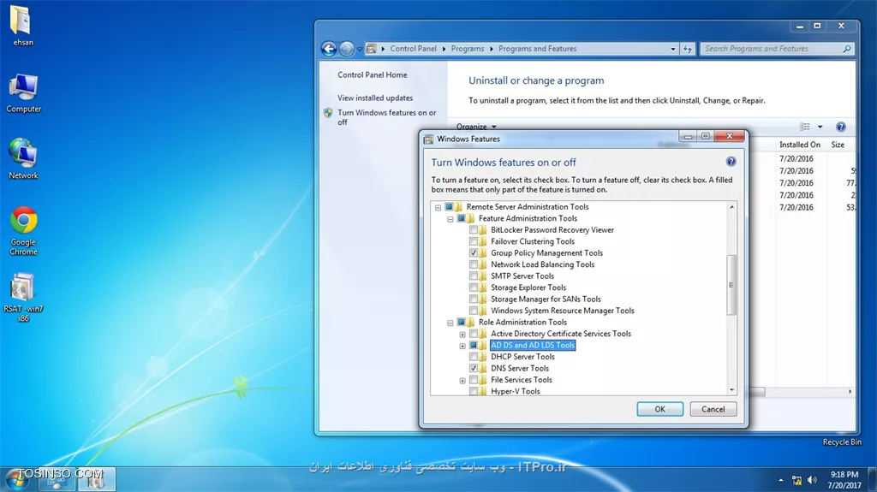Check Network Load Balancing Tools
The width and height of the screenshot is (877, 492).
point(473,264)
